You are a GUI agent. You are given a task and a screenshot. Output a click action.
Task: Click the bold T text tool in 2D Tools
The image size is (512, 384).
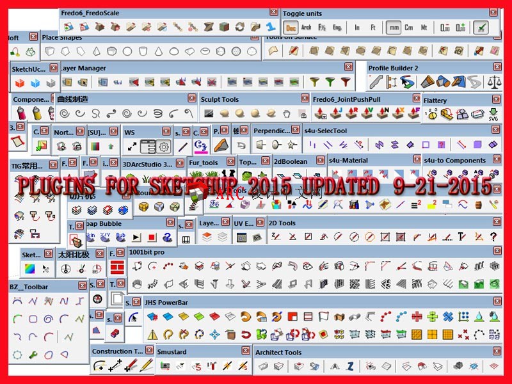tap(461, 236)
